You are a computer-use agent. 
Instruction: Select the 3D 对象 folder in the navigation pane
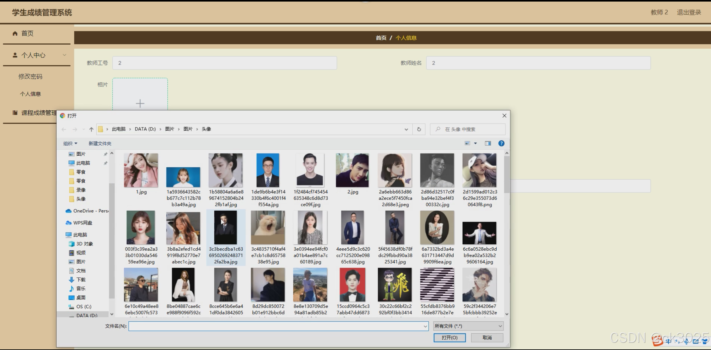pyautogui.click(x=84, y=244)
